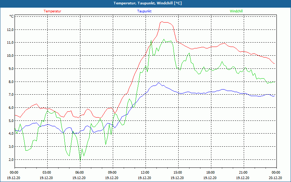The width and height of the screenshot is (291, 182).
Task: Click the 06:00 time axis label
Action: [x=80, y=173]
